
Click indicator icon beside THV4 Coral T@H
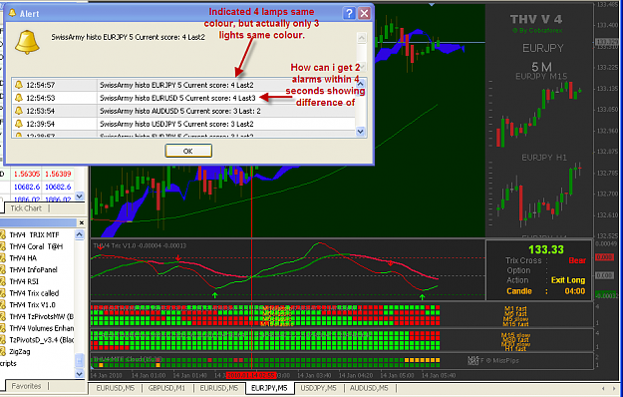click(2, 246)
